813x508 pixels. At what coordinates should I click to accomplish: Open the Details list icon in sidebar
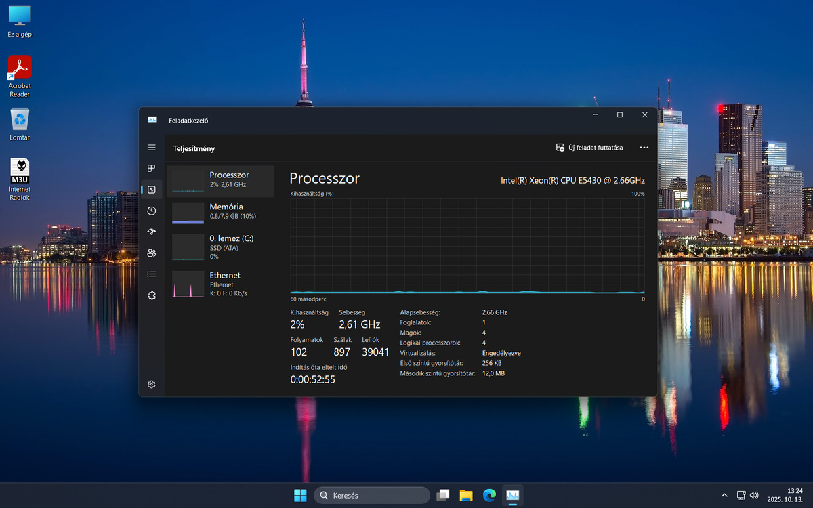[x=152, y=274]
